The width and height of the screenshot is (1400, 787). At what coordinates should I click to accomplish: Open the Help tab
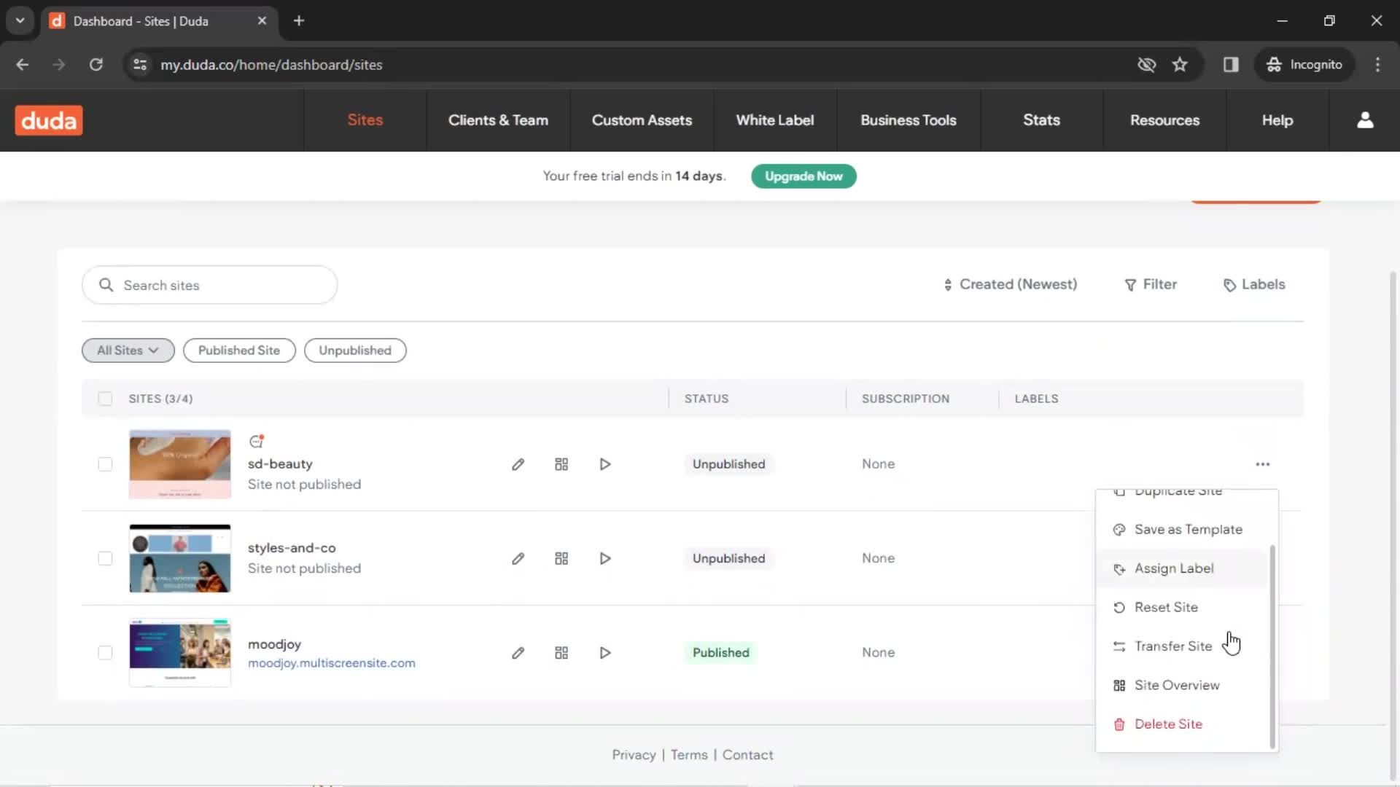coord(1277,120)
